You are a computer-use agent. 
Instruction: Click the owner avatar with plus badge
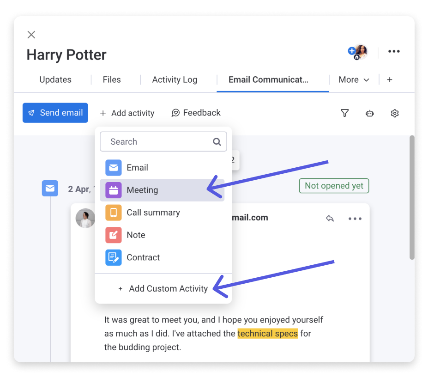(358, 52)
